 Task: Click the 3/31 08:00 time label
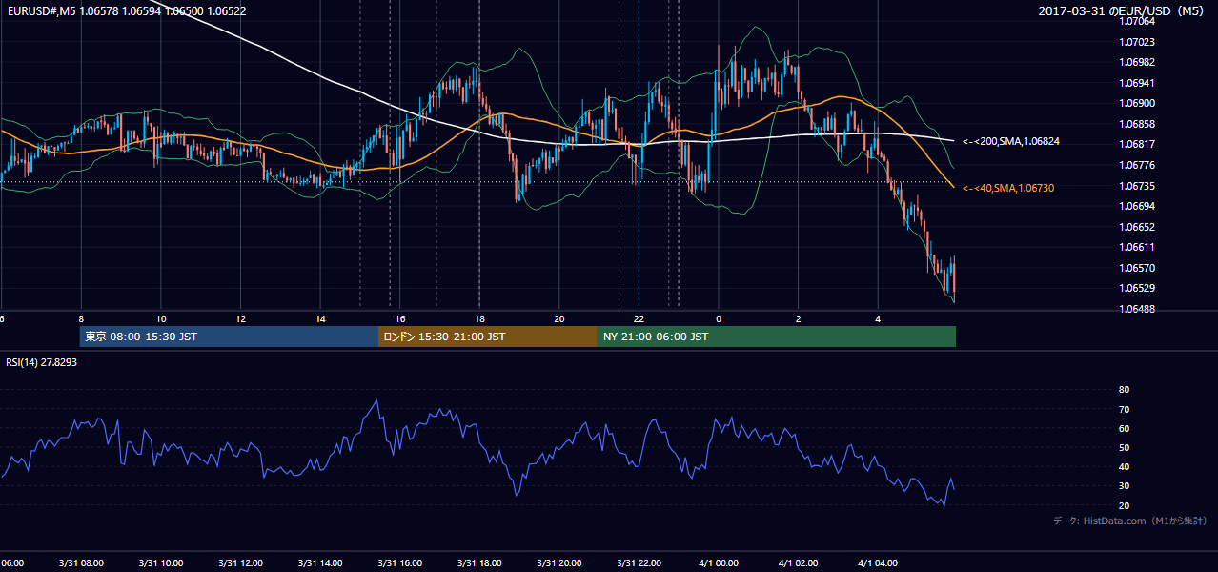point(81,563)
